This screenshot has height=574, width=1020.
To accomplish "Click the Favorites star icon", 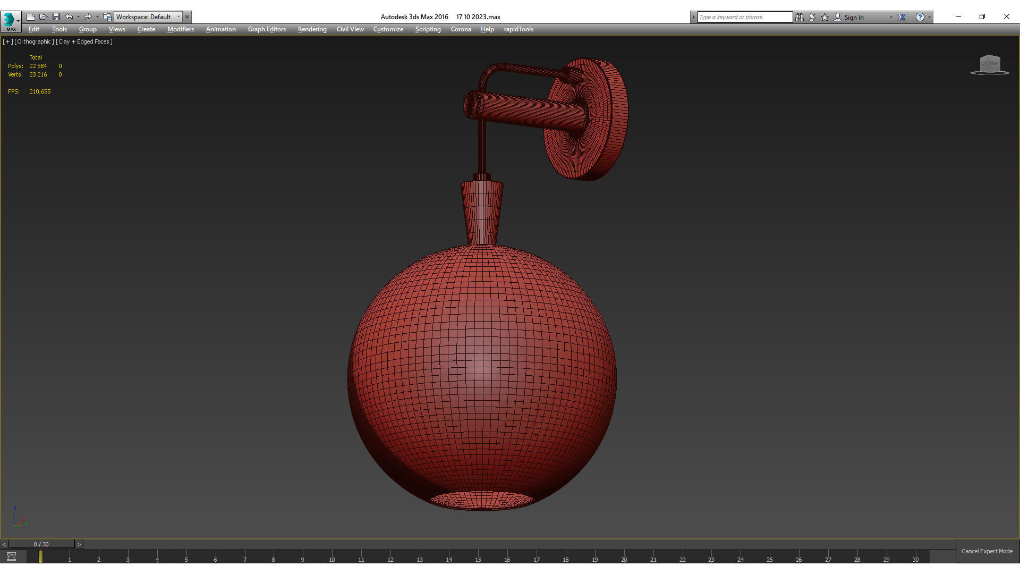I will pos(825,17).
